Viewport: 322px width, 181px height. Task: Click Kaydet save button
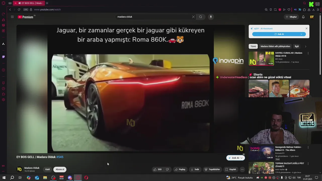click(230, 169)
